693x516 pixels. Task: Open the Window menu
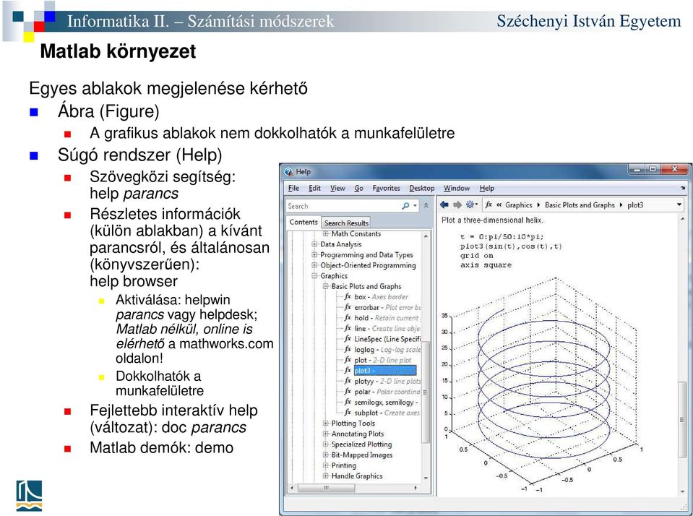click(x=457, y=189)
